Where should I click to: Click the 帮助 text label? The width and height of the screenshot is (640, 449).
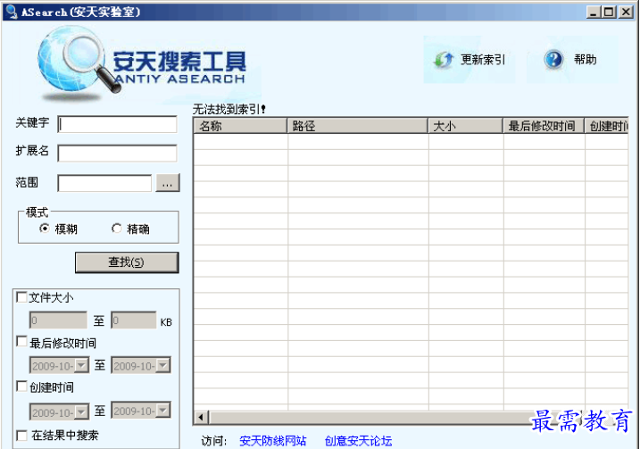(x=586, y=60)
